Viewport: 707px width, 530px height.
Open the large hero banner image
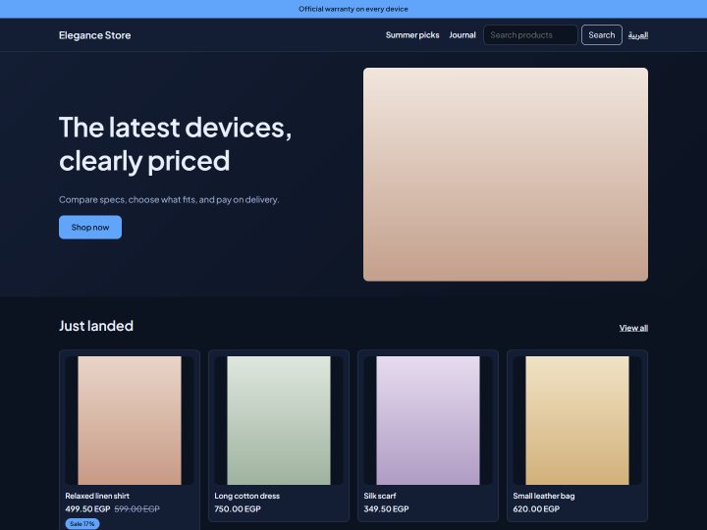pos(506,175)
